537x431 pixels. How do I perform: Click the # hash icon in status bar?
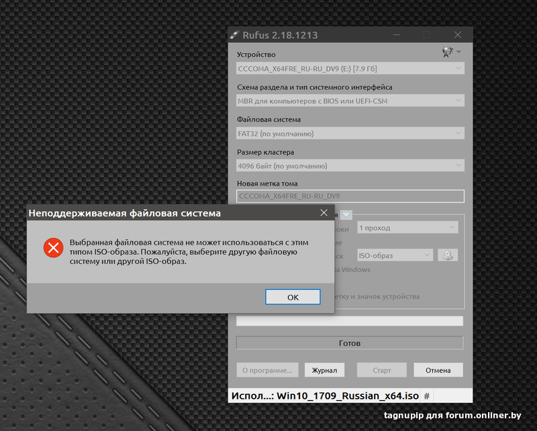pos(427,396)
